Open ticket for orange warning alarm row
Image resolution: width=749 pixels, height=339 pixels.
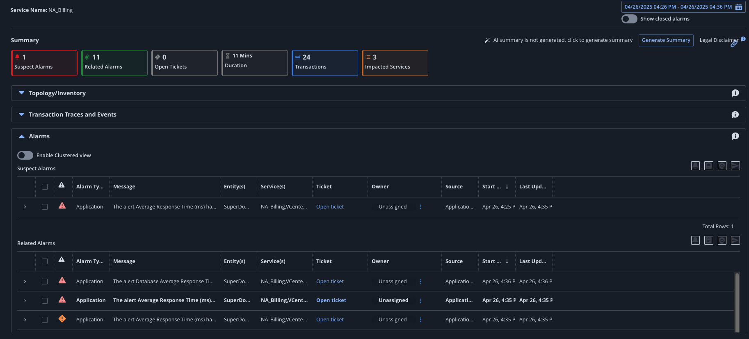coord(330,320)
